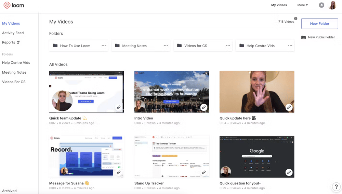Open the notifications bell
Viewport: 342px width, 194px height.
[321, 5]
